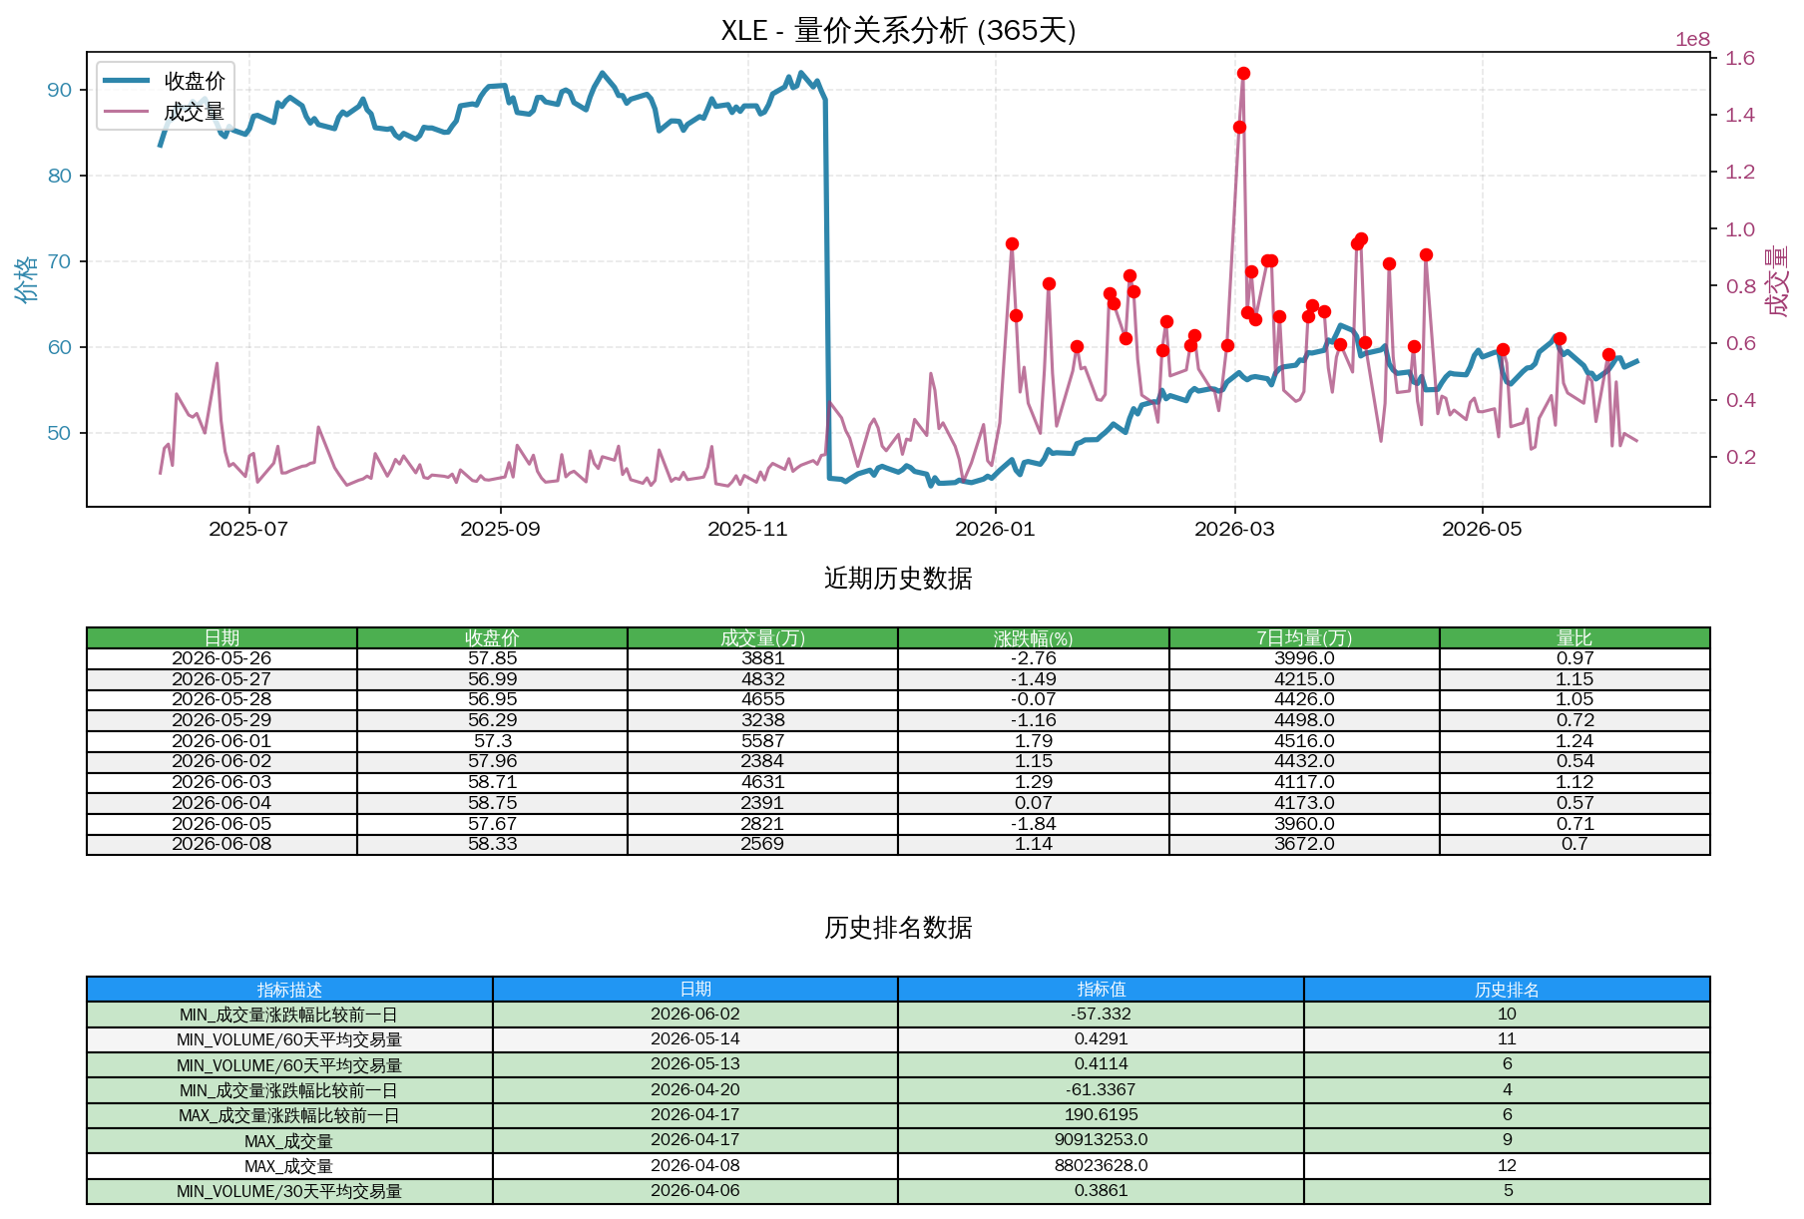Click the 指标描述 column header
Image resolution: width=1804 pixels, height=1219 pixels.
[289, 990]
